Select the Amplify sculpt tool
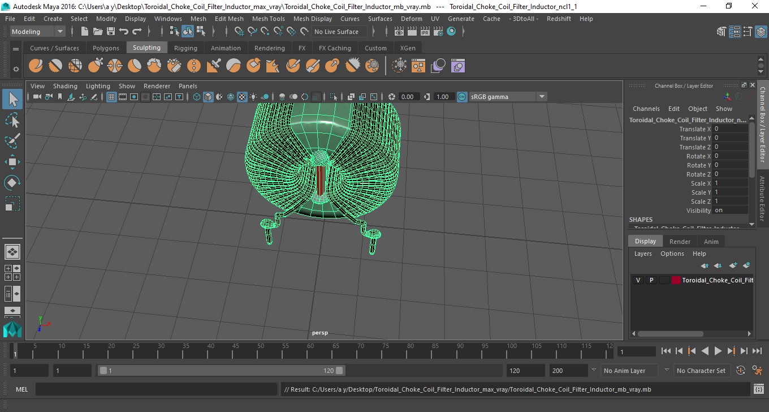This screenshot has height=412, width=769. click(x=352, y=66)
